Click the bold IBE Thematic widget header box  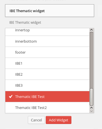point(49,11)
